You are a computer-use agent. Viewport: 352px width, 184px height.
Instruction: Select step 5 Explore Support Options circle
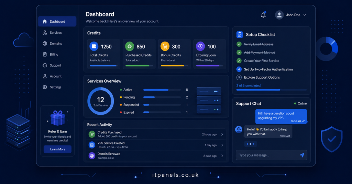pyautogui.click(x=239, y=77)
